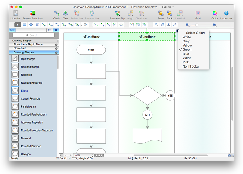Select the zoom magnifier tool

click(x=156, y=25)
